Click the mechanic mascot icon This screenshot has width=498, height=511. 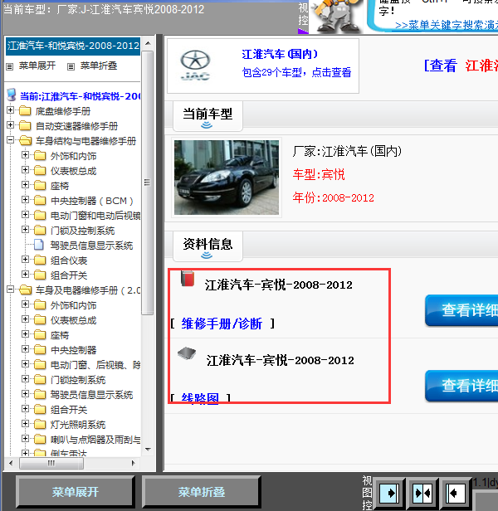(x=337, y=16)
